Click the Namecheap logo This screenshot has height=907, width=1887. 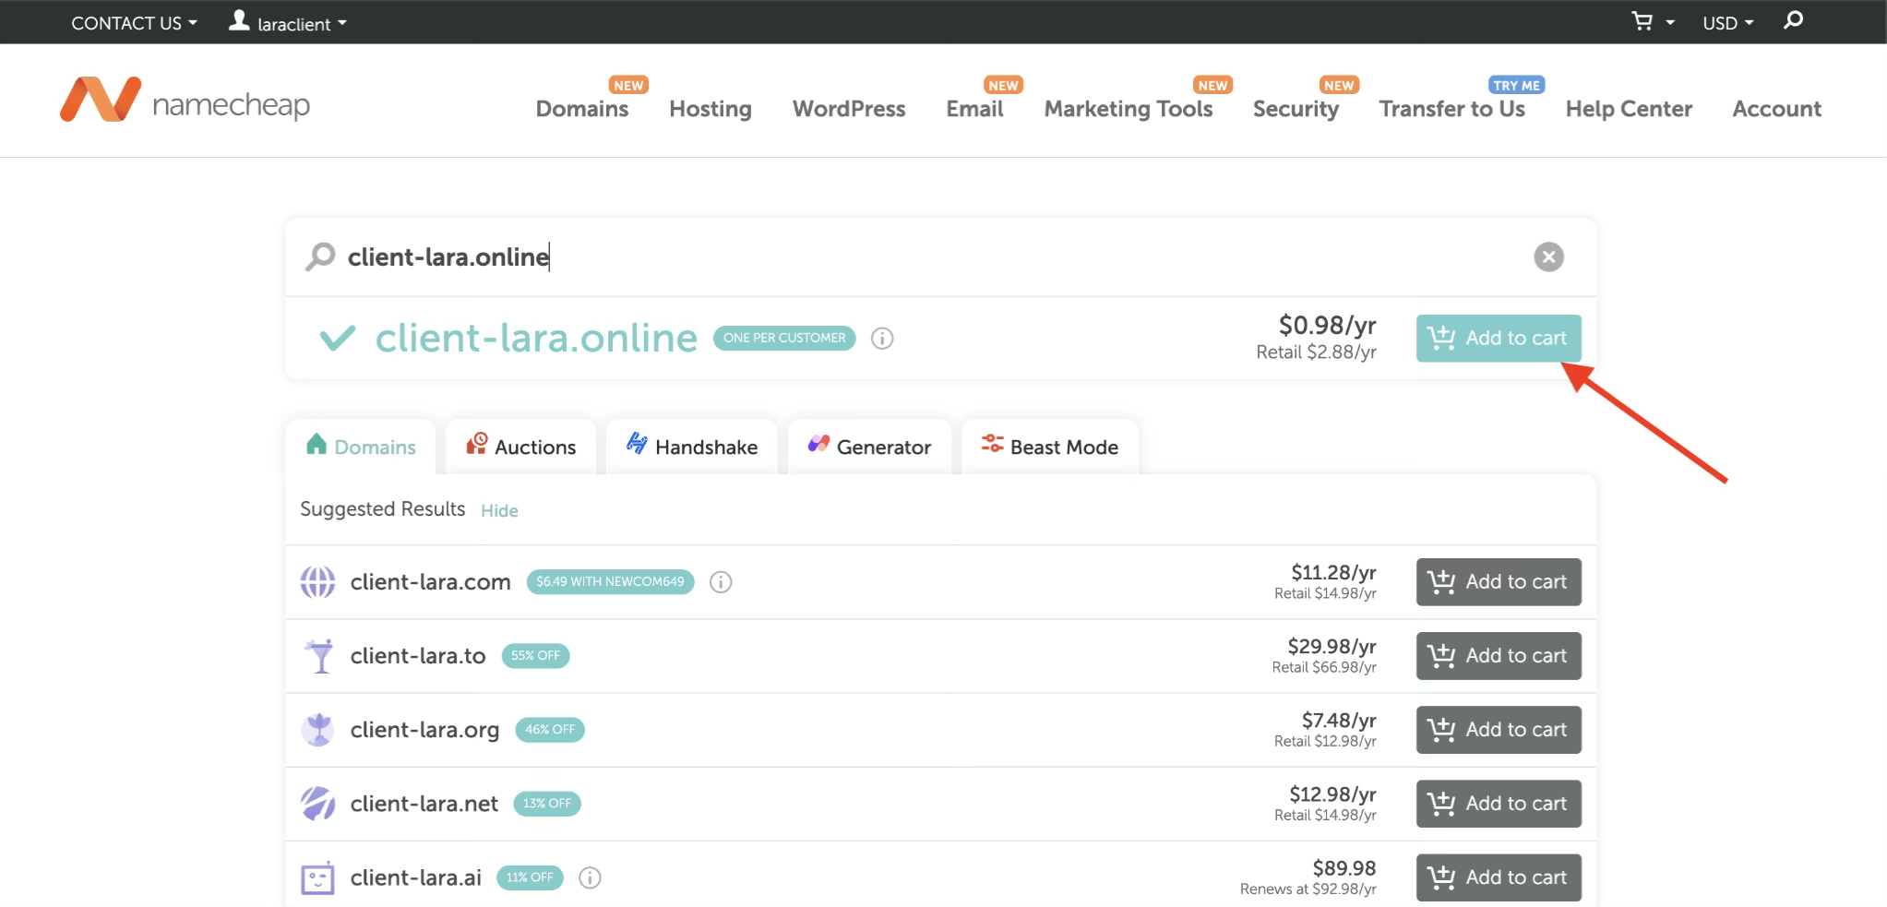coord(185,101)
